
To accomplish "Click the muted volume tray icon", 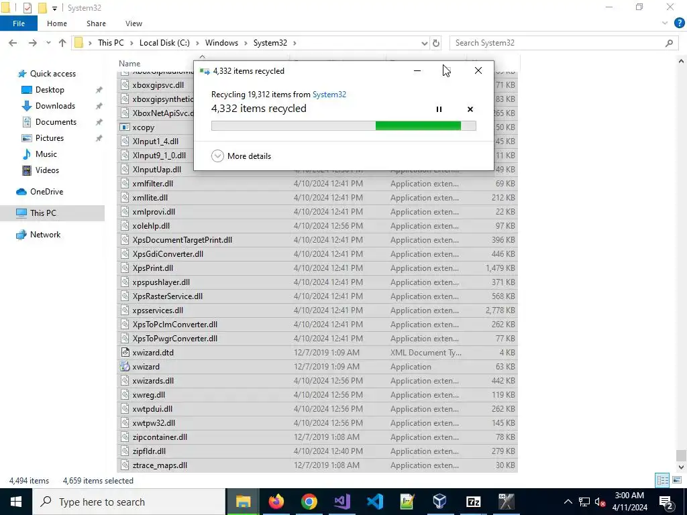I will (600, 502).
